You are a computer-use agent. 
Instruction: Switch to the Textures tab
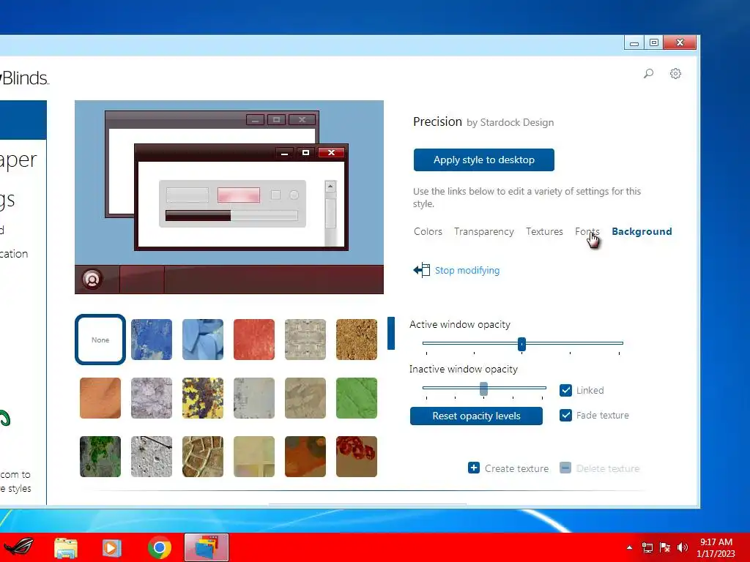coord(544,232)
